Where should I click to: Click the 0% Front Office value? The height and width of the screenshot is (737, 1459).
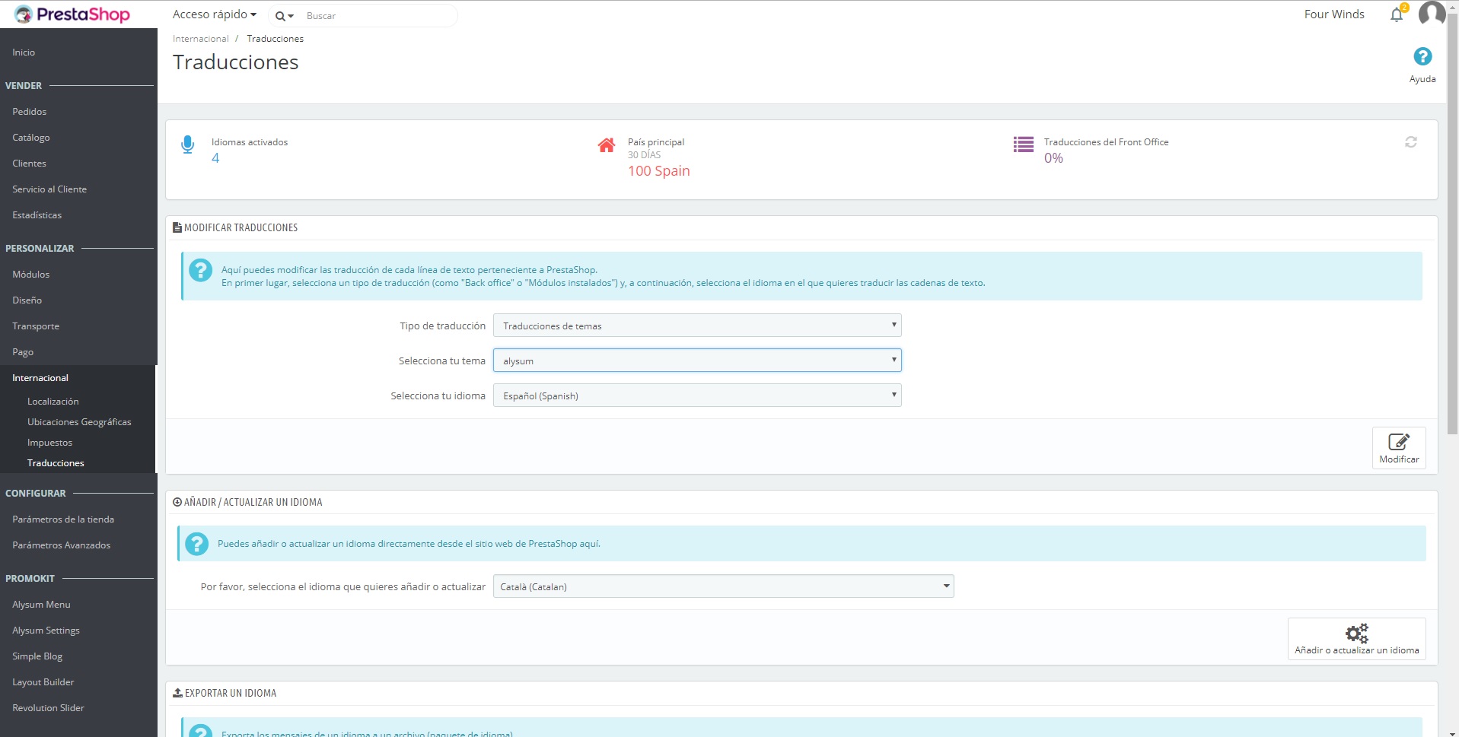[1053, 158]
